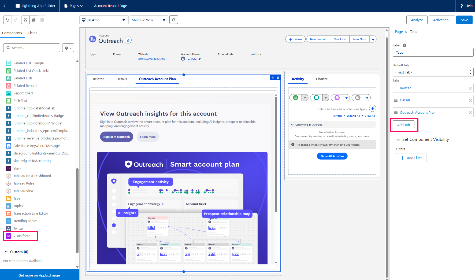
Task: Click the Refresh canvas icon button
Action: coord(174,20)
